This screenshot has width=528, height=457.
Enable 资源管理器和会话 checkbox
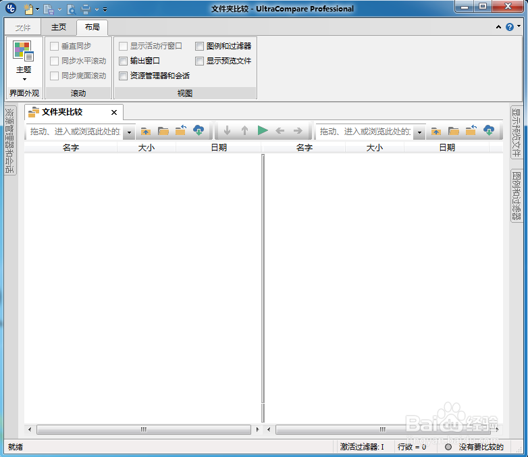click(x=124, y=76)
